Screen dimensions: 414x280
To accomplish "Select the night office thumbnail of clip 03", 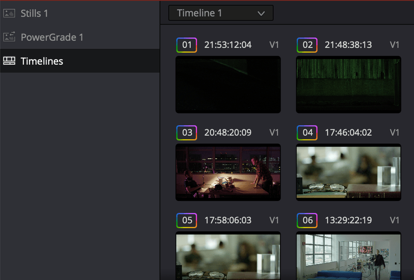I will pos(228,172).
